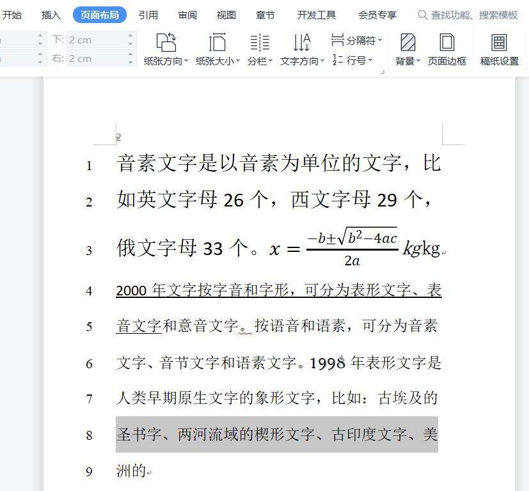Open the page setup dialog launcher
Screen dimensions: 529x491
coord(383,72)
